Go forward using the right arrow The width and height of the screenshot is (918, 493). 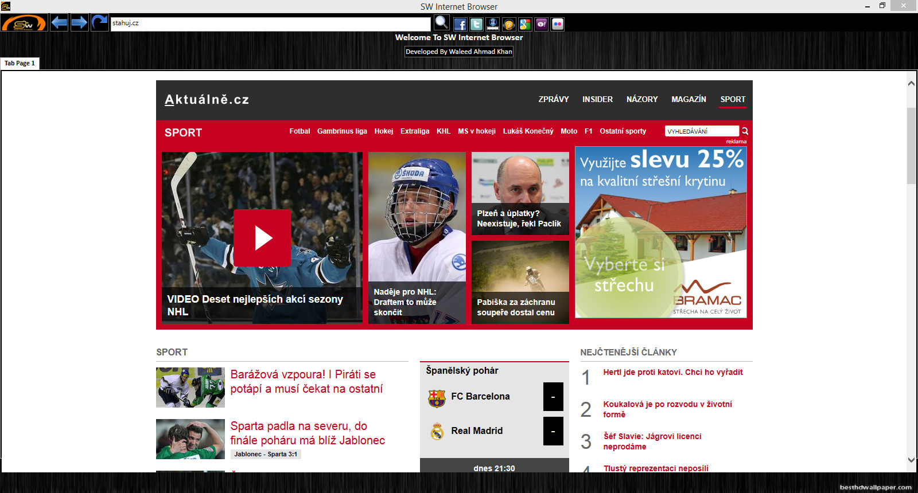(79, 23)
